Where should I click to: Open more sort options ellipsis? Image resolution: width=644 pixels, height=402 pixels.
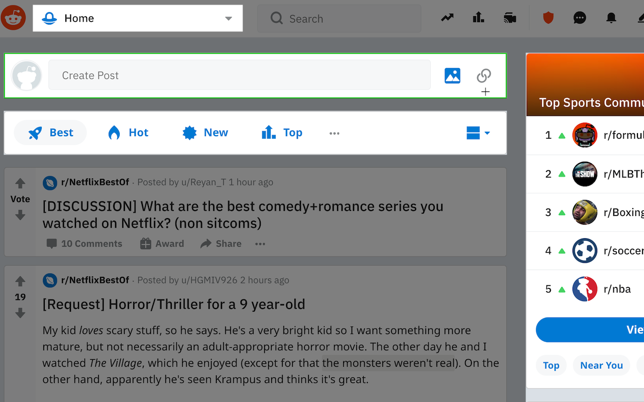tap(335, 133)
